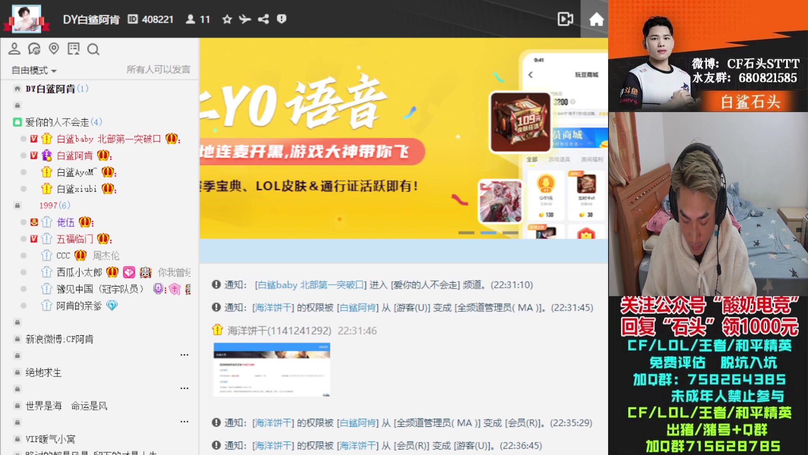Expand the ellipsis row above VIP暖气小窝
808x455 pixels.
tap(184, 422)
